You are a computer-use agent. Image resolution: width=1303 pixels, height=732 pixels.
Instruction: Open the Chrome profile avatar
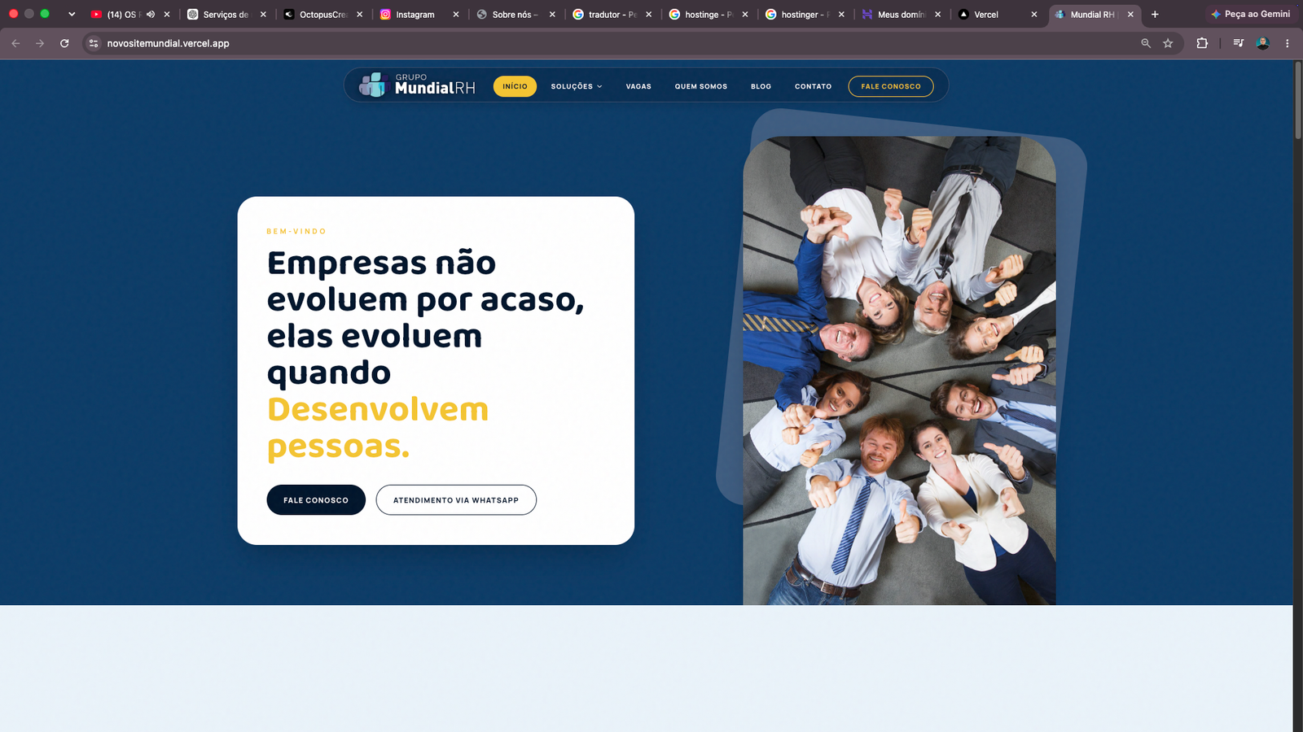pyautogui.click(x=1263, y=43)
